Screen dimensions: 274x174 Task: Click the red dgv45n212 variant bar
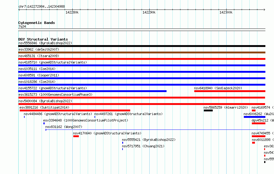[x=259, y=123]
